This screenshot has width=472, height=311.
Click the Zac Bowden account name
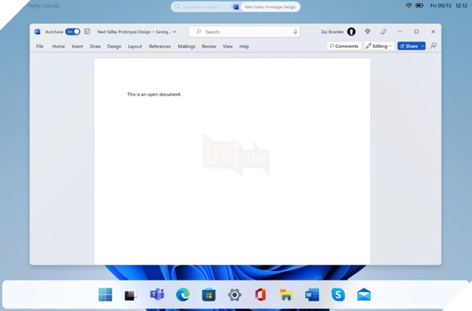[332, 31]
